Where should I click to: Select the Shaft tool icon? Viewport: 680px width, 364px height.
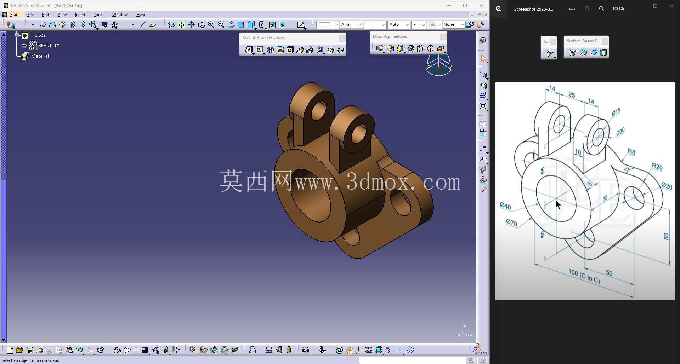270,50
